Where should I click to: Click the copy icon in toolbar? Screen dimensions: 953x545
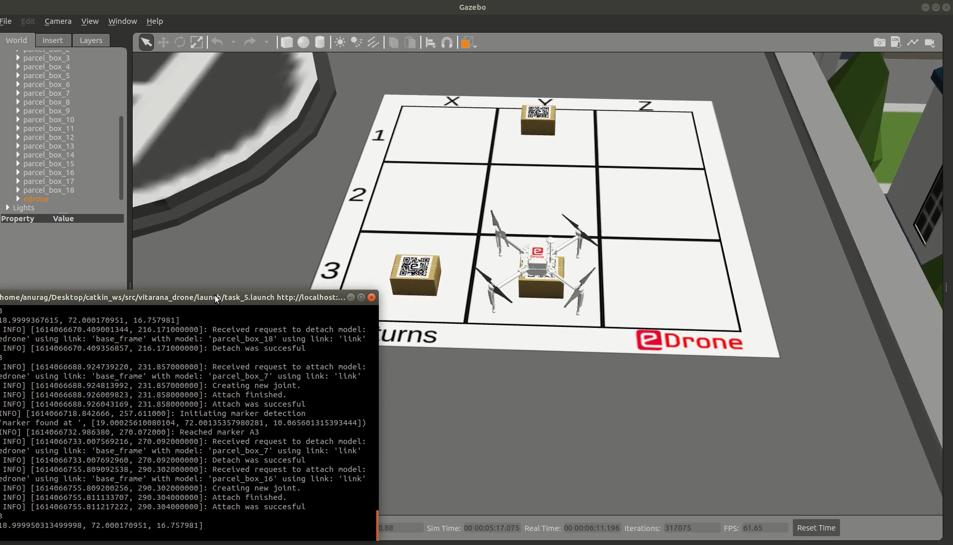pyautogui.click(x=393, y=42)
